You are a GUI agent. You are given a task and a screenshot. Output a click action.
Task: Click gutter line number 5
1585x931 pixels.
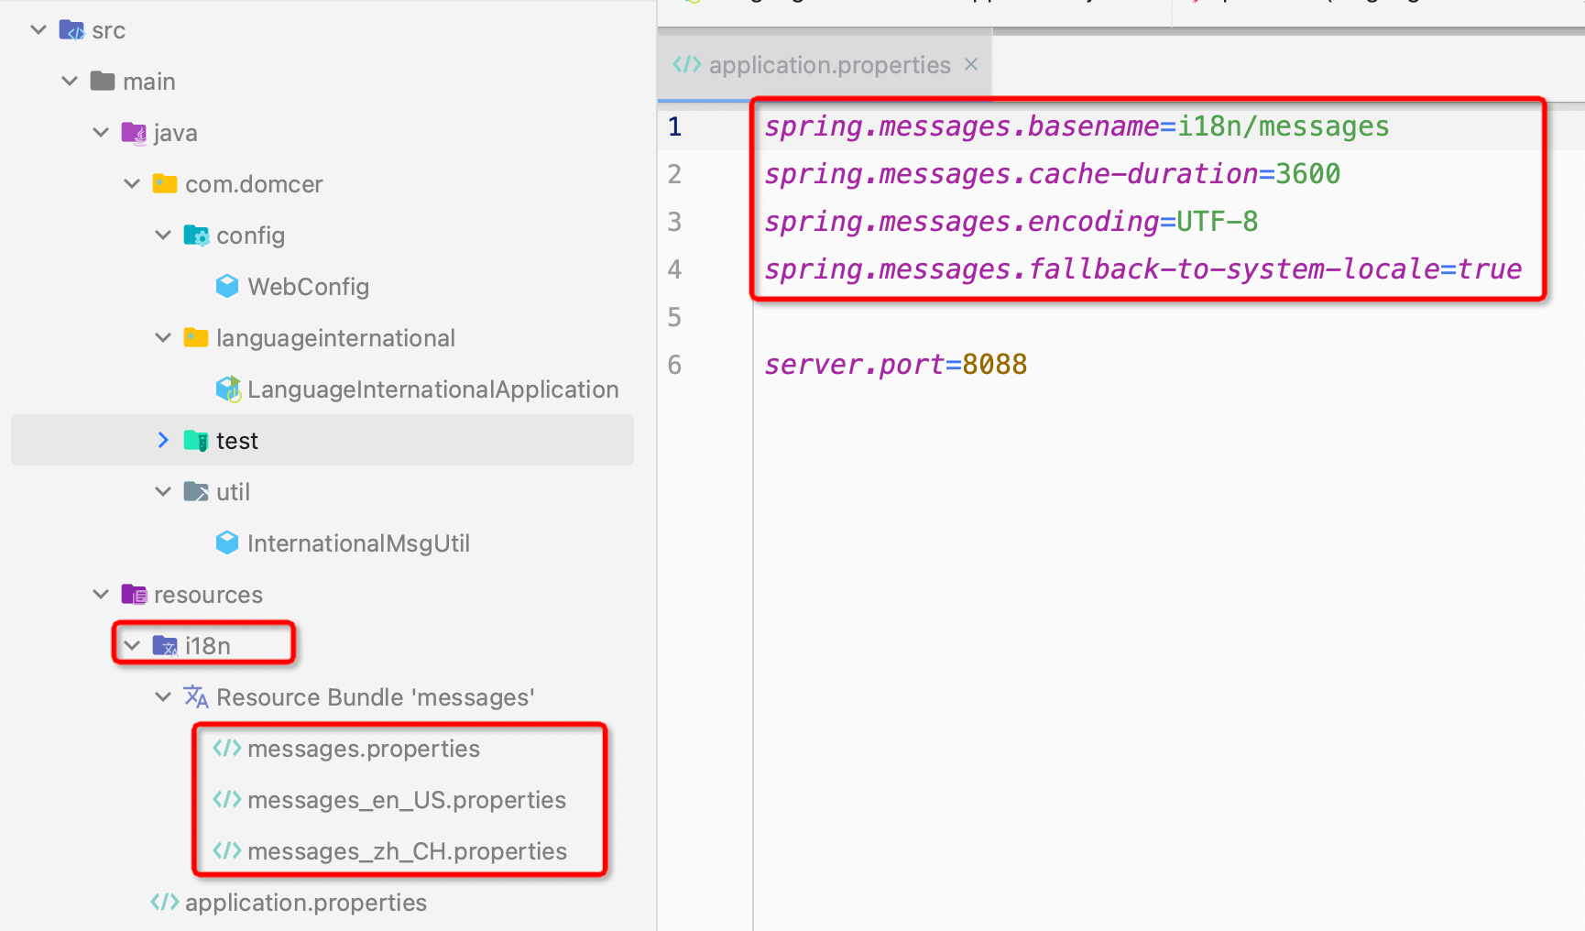pyautogui.click(x=675, y=317)
